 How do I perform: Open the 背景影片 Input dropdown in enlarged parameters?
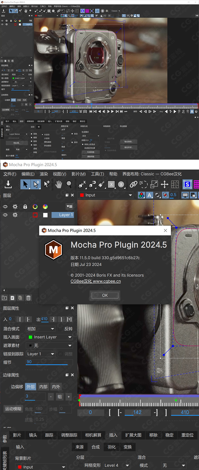coord(40,467)
